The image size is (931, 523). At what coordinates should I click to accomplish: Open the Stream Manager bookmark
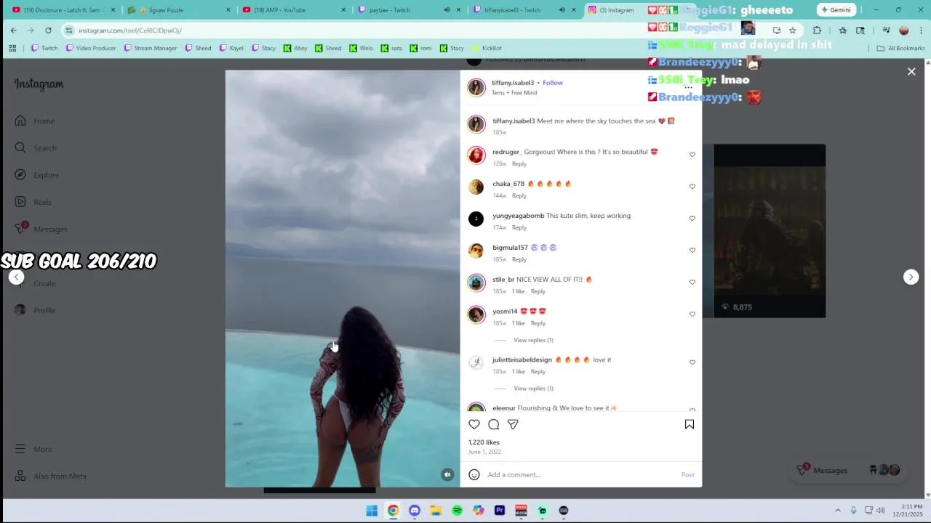click(151, 48)
